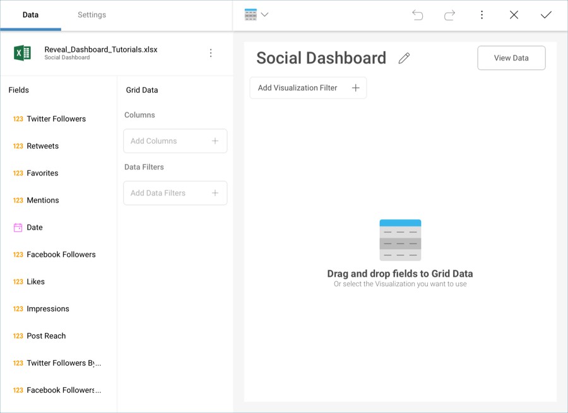Confirm changes with the checkmark icon
Screen dimensions: 568x413
coord(546,15)
